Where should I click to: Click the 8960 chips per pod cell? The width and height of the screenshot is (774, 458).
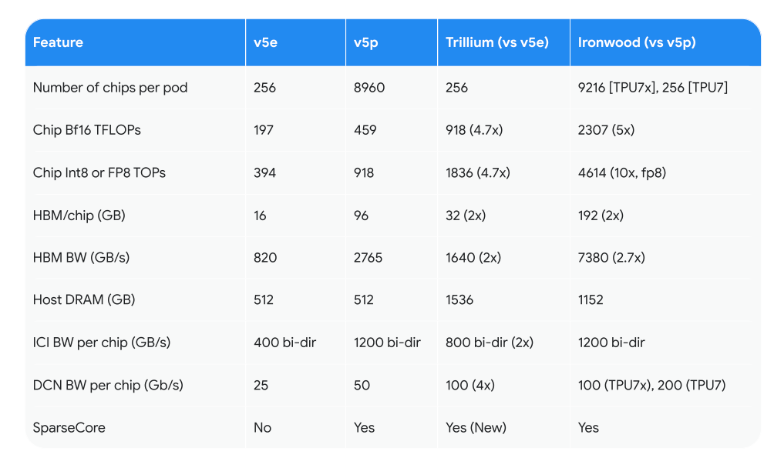(x=368, y=88)
